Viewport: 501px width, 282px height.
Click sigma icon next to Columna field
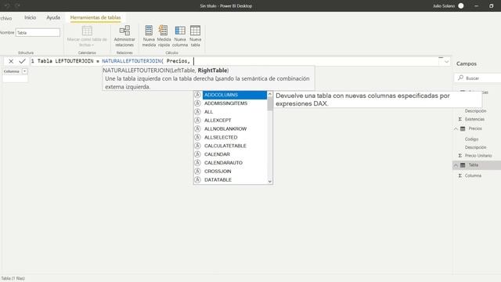[460, 175]
